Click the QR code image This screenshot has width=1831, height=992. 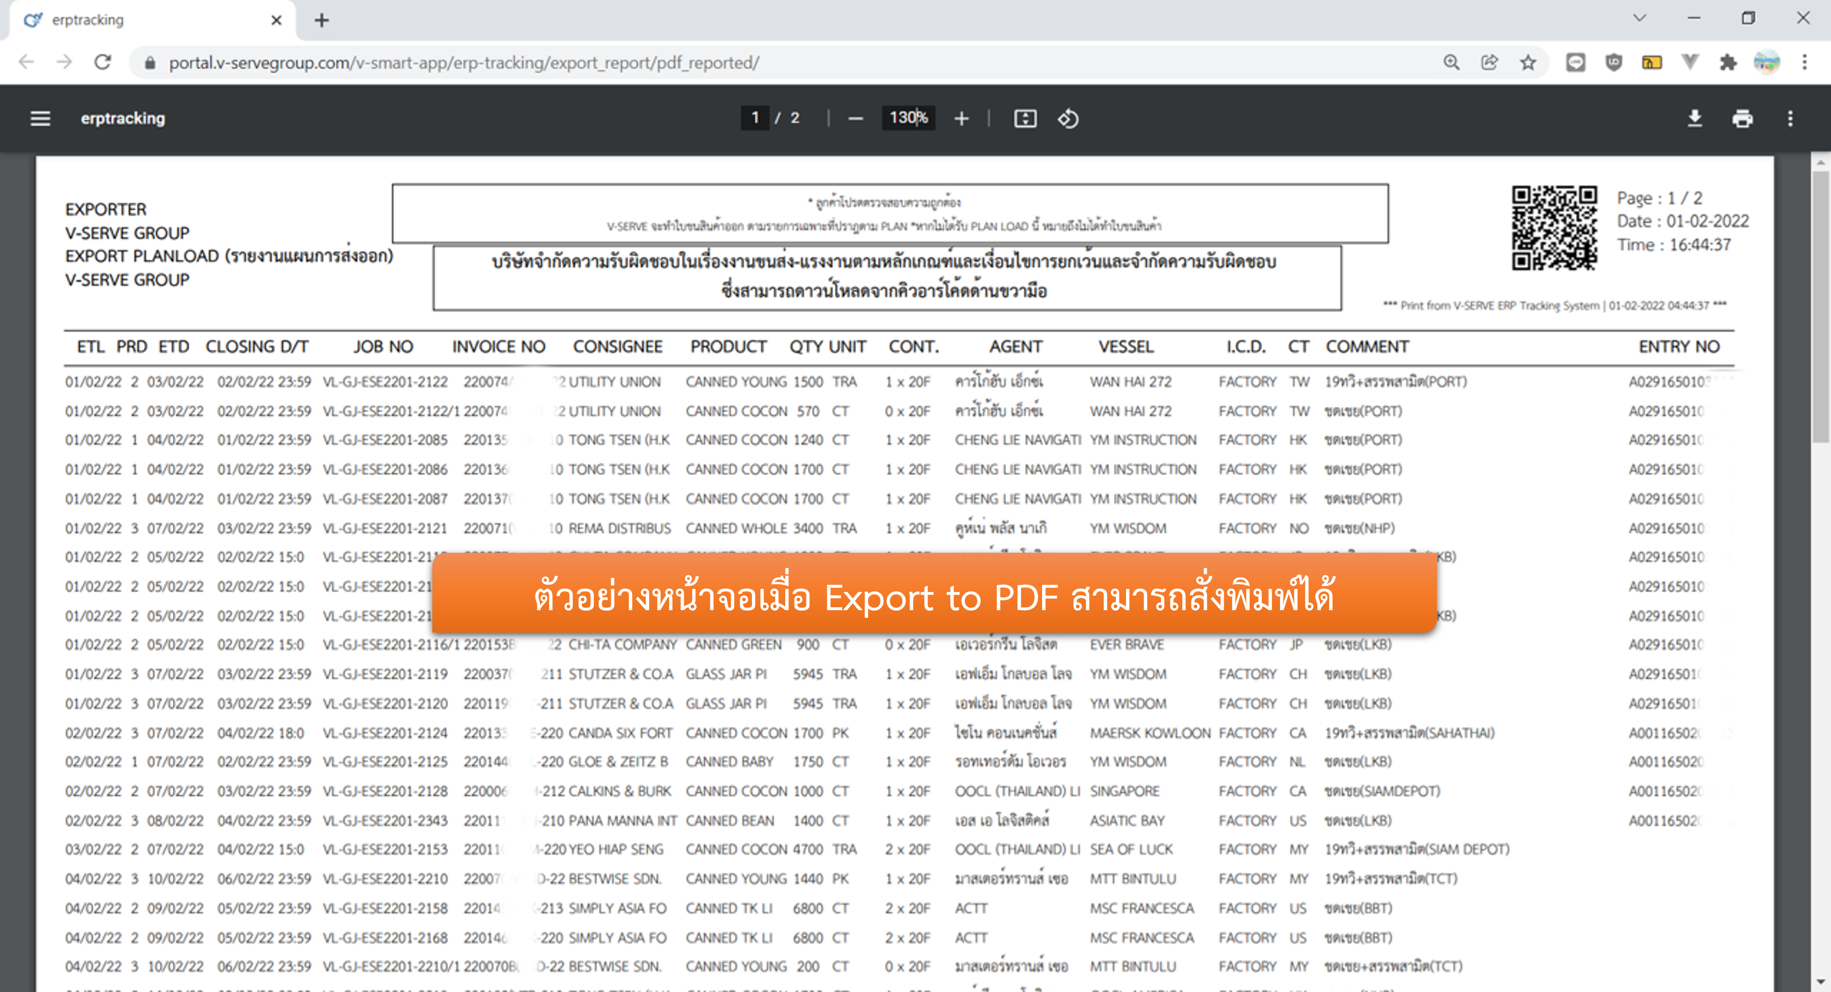(1554, 228)
